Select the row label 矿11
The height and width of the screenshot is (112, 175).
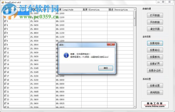pyautogui.click(x=7, y=52)
